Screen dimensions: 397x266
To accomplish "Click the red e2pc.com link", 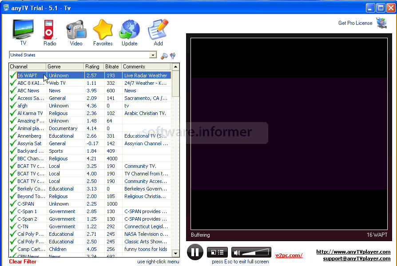I will tap(289, 255).
